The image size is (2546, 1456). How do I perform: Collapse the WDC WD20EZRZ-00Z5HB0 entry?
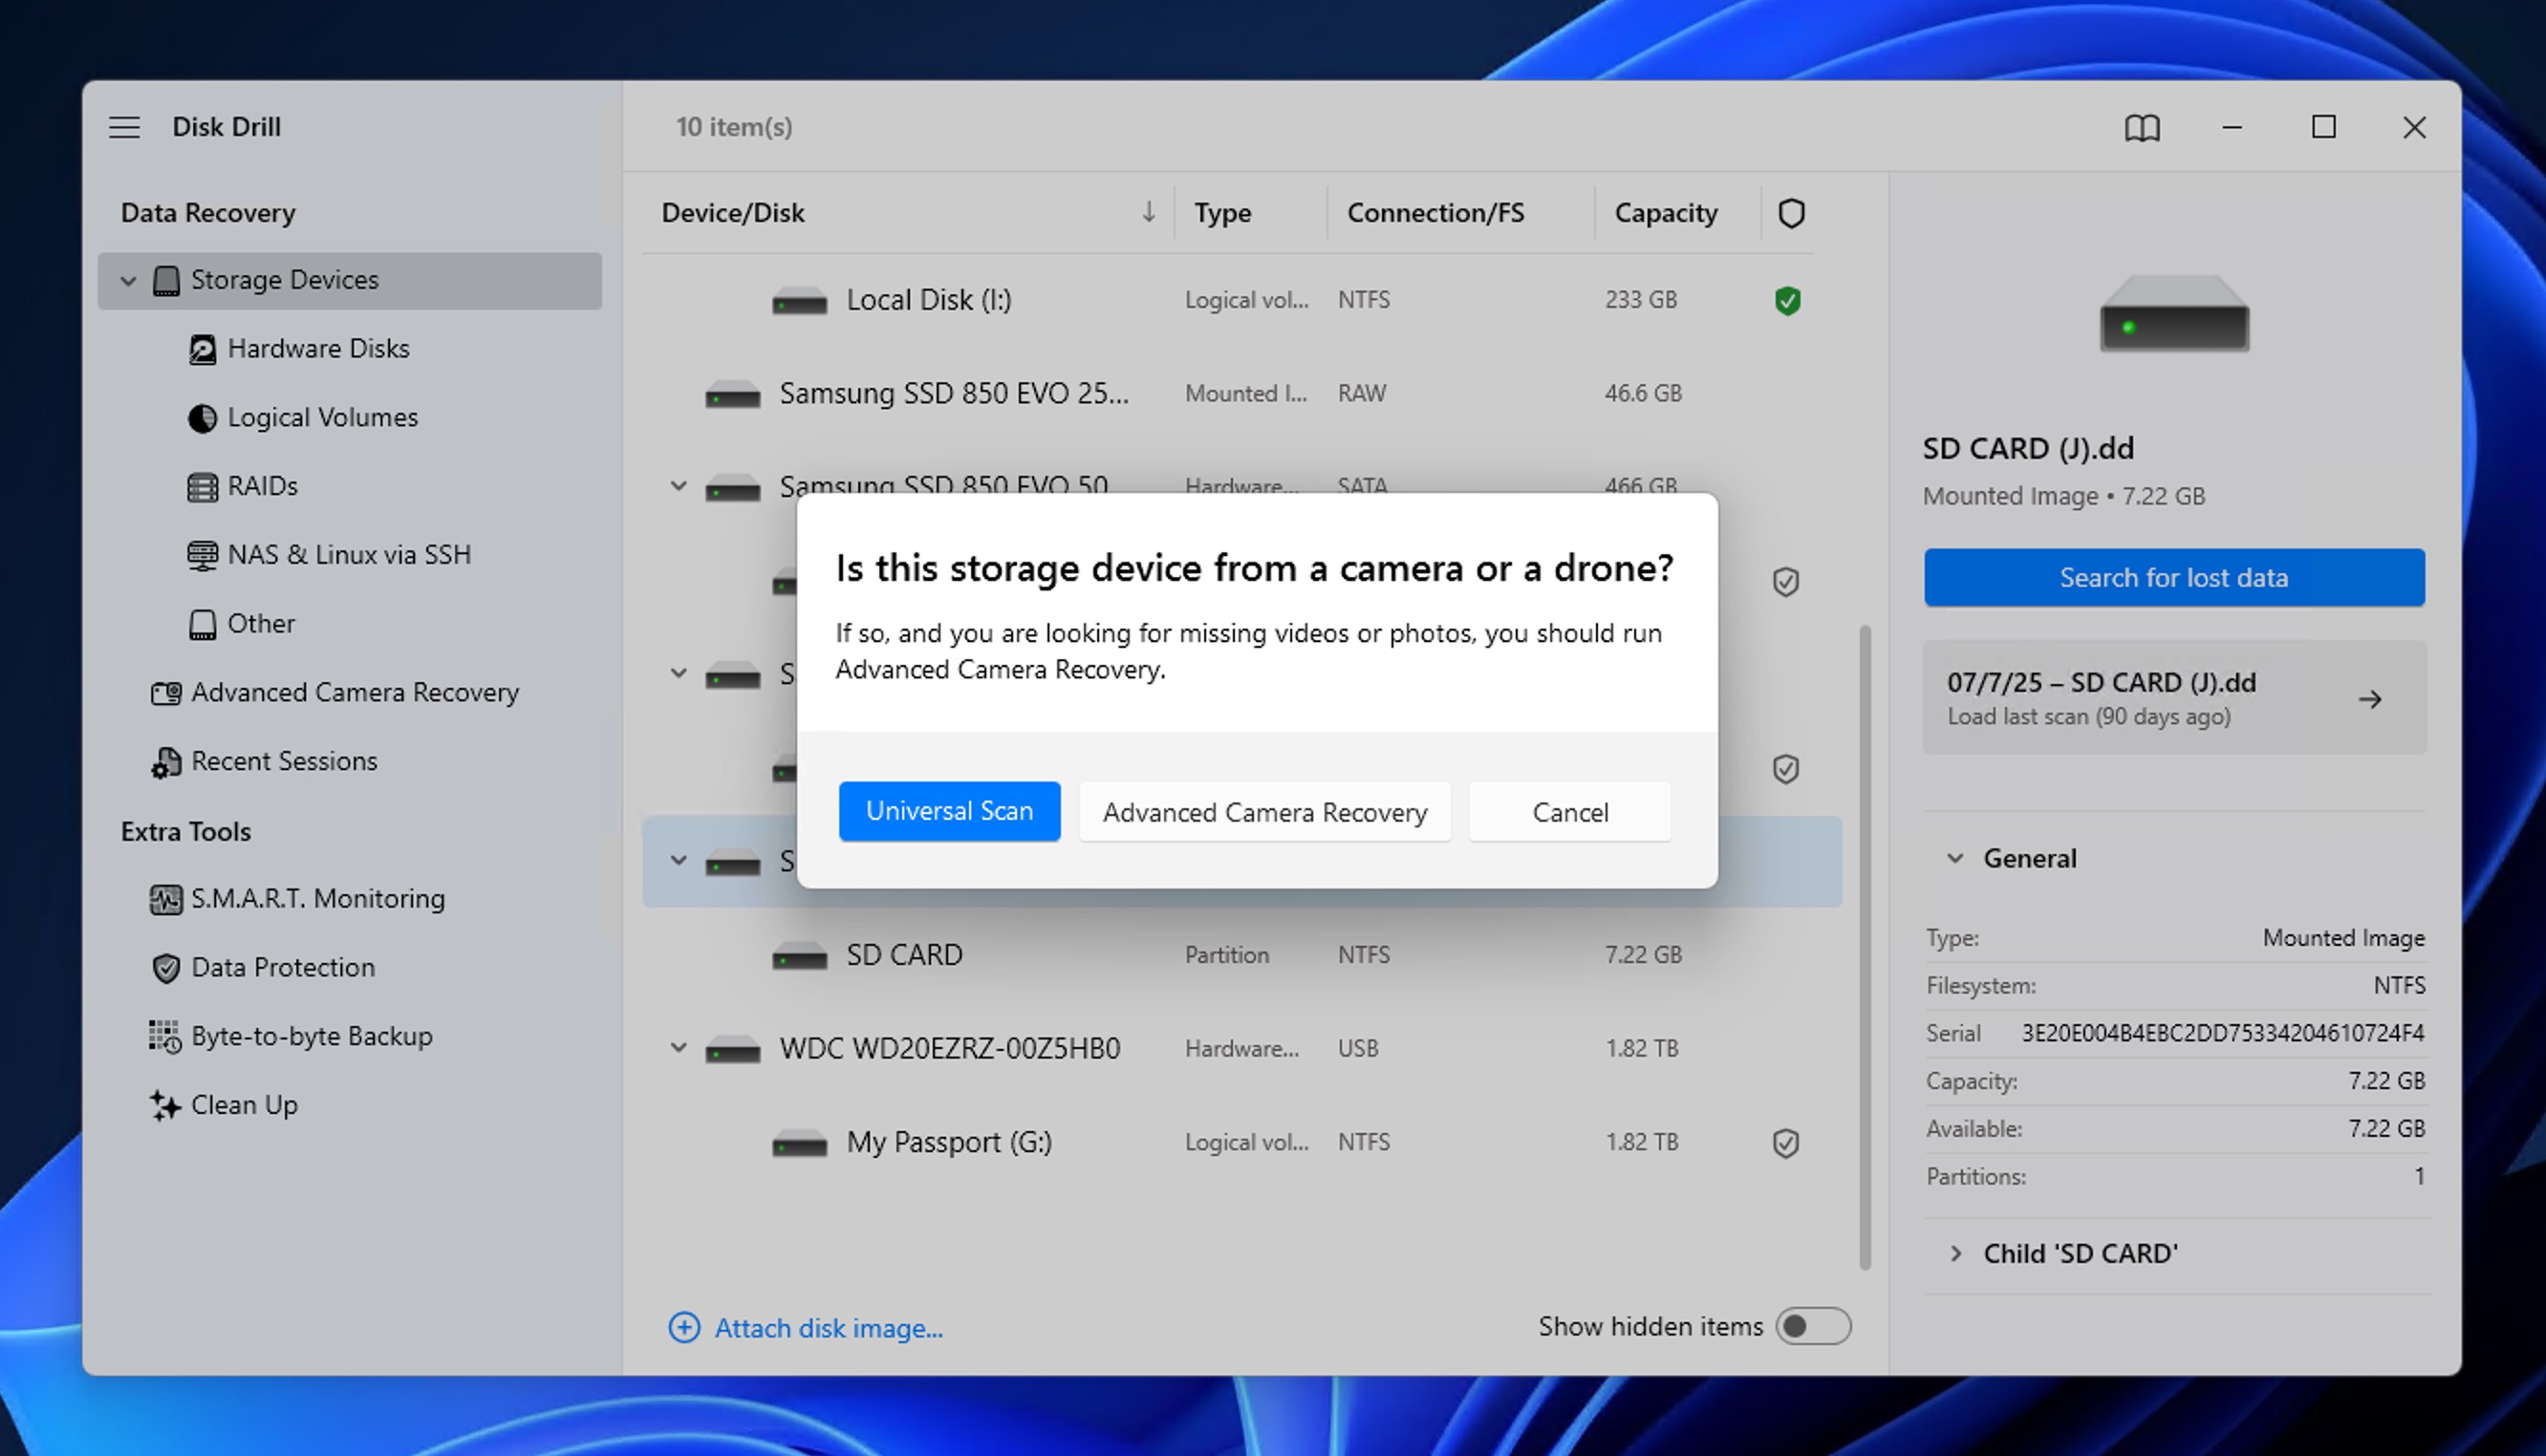679,1047
